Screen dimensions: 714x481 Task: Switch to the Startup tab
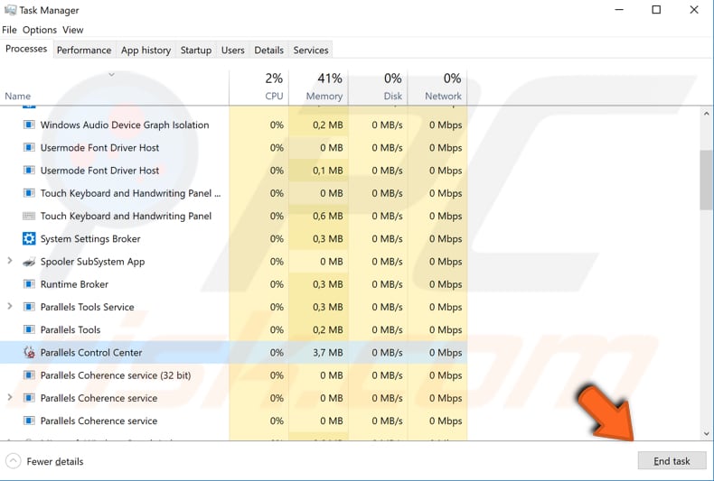pos(196,50)
